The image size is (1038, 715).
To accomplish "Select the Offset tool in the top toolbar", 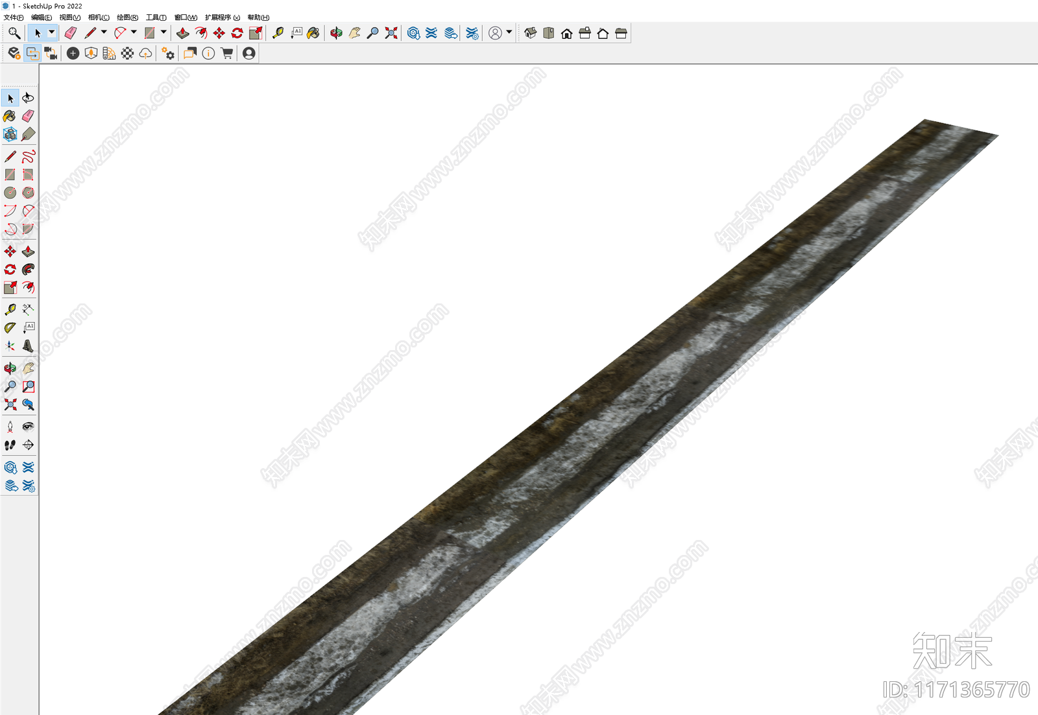I will (x=201, y=33).
